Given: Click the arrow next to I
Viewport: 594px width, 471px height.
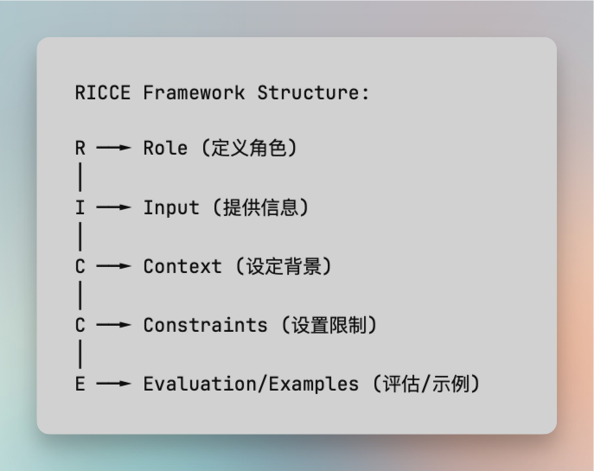Looking at the screenshot, I should point(113,207).
